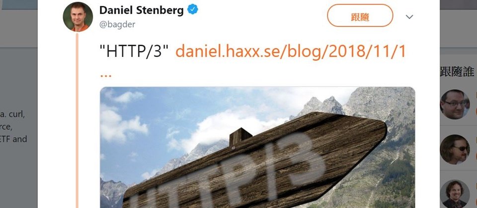Open Daniel Stenberg's profile avatar

point(78,17)
